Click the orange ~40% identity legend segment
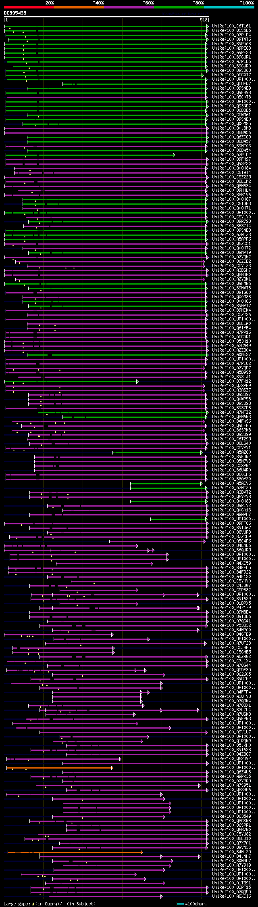Image resolution: width=258 pixels, height=907 pixels. pyautogui.click(x=79, y=7)
